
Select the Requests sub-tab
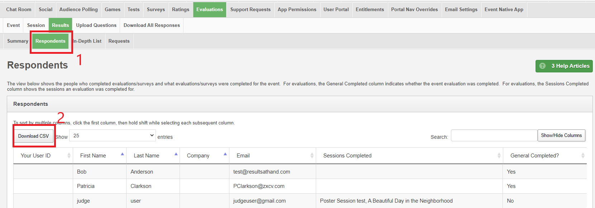point(119,41)
